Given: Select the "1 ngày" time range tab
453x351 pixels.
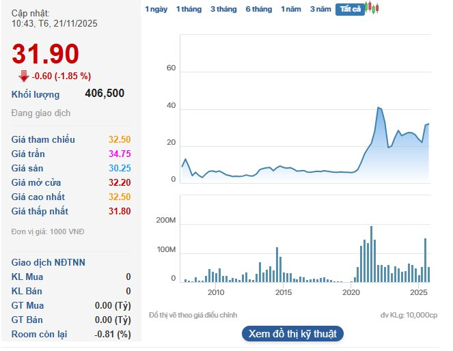Looking at the screenshot, I should pyautogui.click(x=156, y=9).
